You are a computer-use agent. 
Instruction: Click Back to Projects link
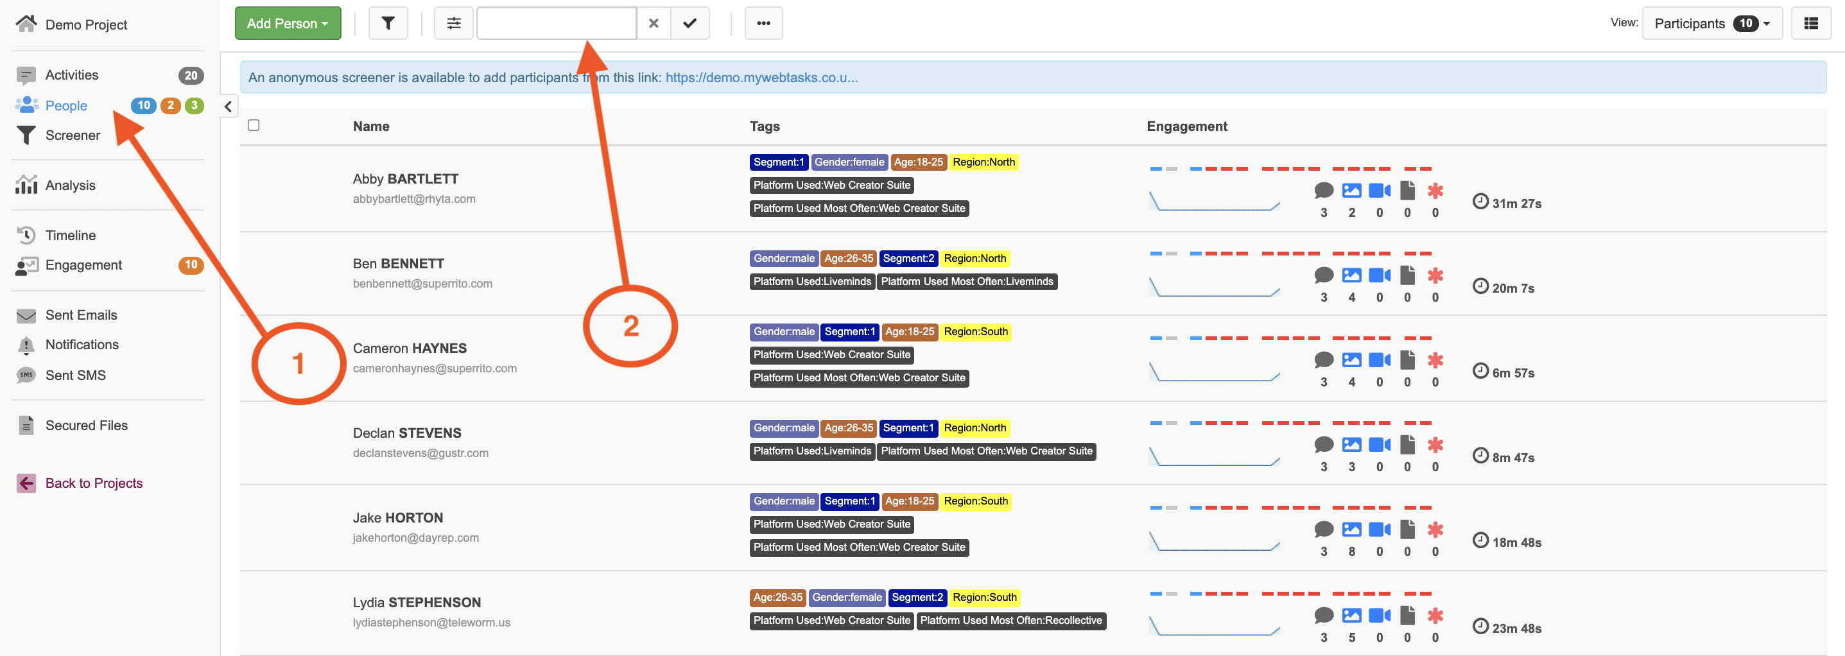94,483
